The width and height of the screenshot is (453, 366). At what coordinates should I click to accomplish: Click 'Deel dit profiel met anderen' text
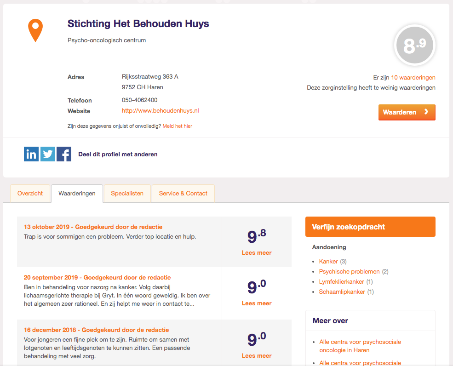coord(118,154)
